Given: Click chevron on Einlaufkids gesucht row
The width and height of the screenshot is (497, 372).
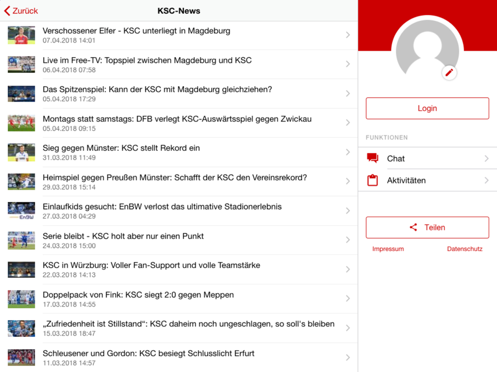Looking at the screenshot, I should pos(348,211).
